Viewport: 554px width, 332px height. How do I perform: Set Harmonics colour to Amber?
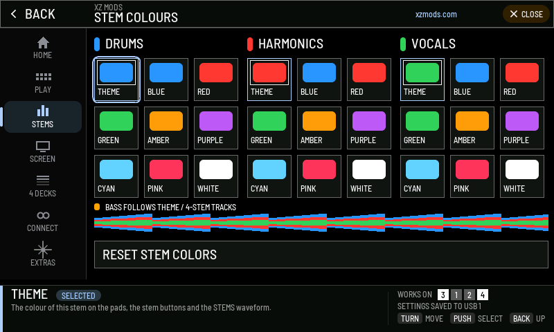[x=319, y=128]
